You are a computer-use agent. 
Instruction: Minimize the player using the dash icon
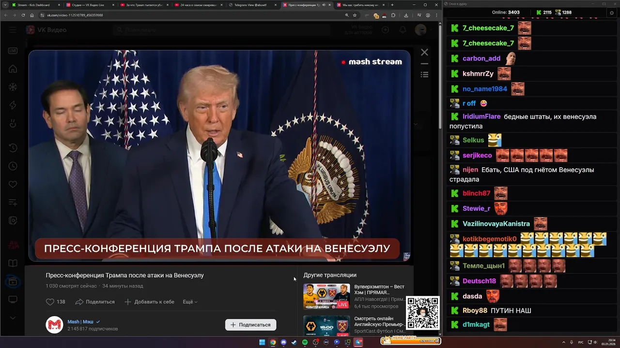point(424,63)
